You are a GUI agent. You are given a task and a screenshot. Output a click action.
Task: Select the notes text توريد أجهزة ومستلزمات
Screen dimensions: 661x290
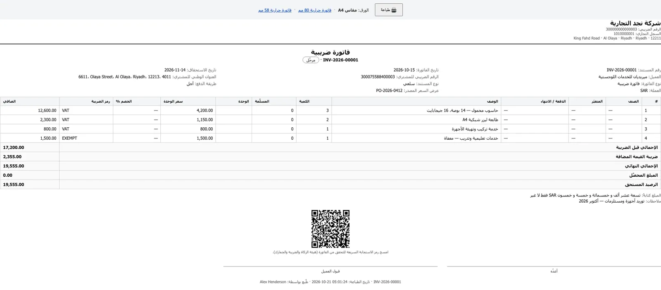coord(611,201)
